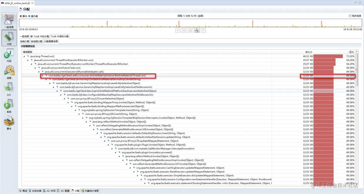364x194 pixels.
Task: Sort by the 压力 column header
Action: [334, 52]
